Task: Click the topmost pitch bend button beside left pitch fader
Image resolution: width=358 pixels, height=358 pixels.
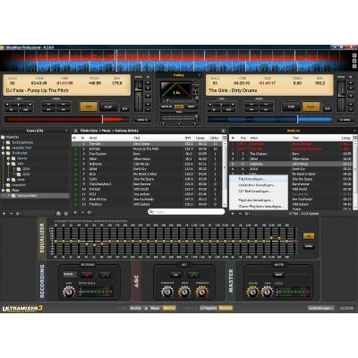Action: [x=148, y=82]
